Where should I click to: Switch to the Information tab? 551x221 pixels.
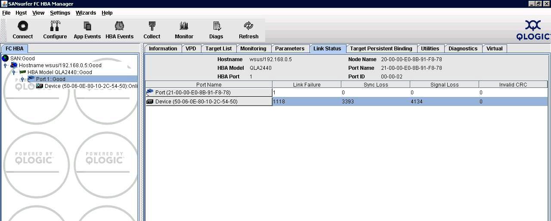[163, 49]
